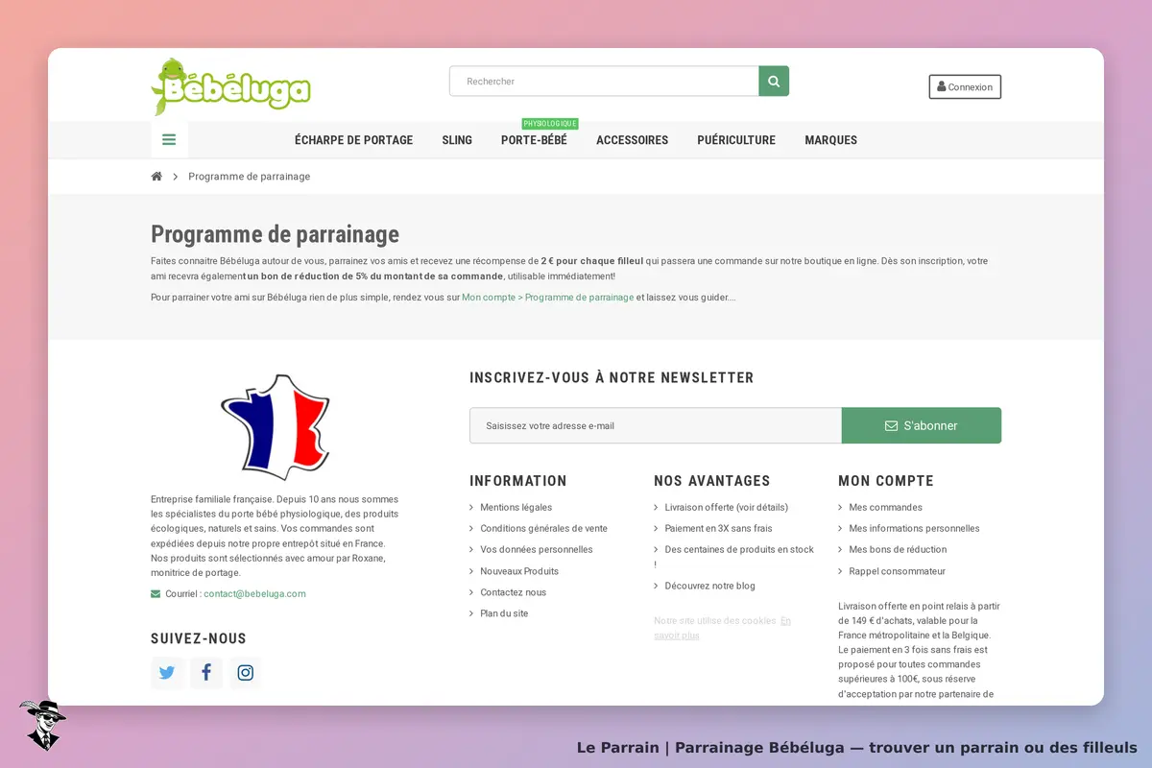Open the Porte-bébé menu item
The width and height of the screenshot is (1152, 768).
[x=534, y=140]
